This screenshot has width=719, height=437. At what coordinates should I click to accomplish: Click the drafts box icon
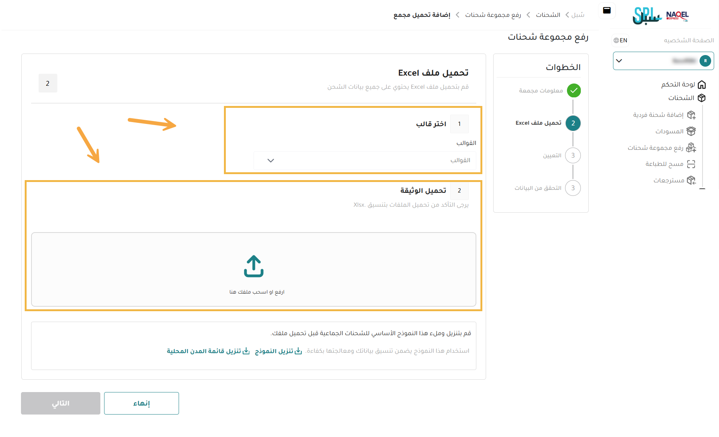tap(691, 131)
